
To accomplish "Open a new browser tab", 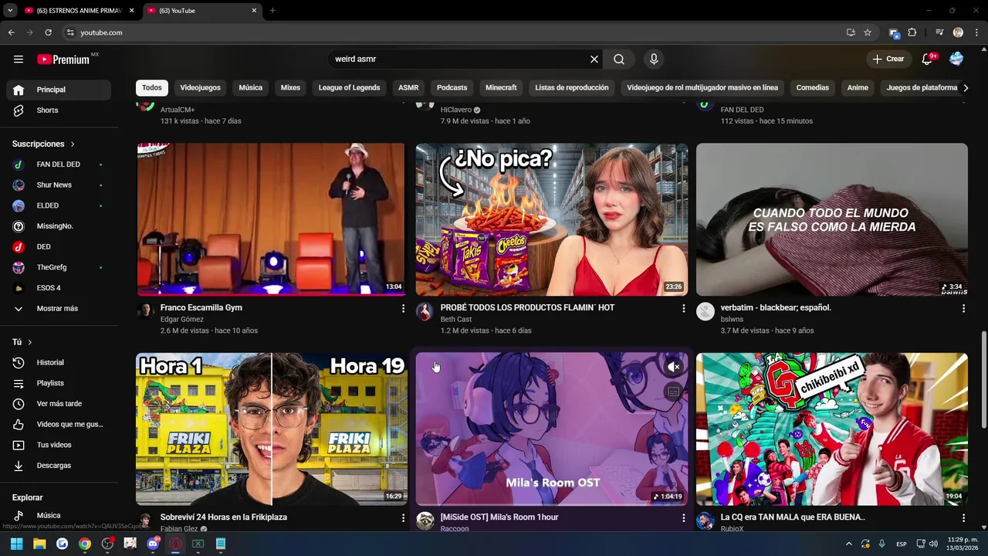I will [272, 11].
